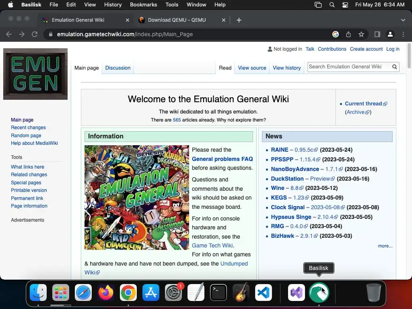Click the EMU GEN wiki logo
The height and width of the screenshot is (309, 412).
(x=35, y=74)
